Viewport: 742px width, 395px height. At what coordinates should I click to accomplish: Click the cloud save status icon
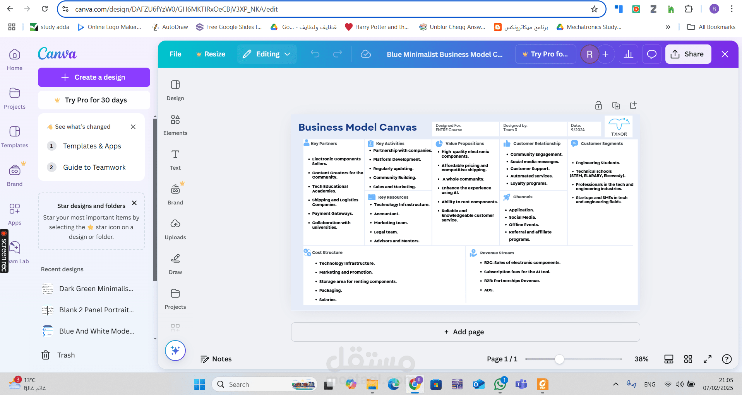(x=366, y=54)
